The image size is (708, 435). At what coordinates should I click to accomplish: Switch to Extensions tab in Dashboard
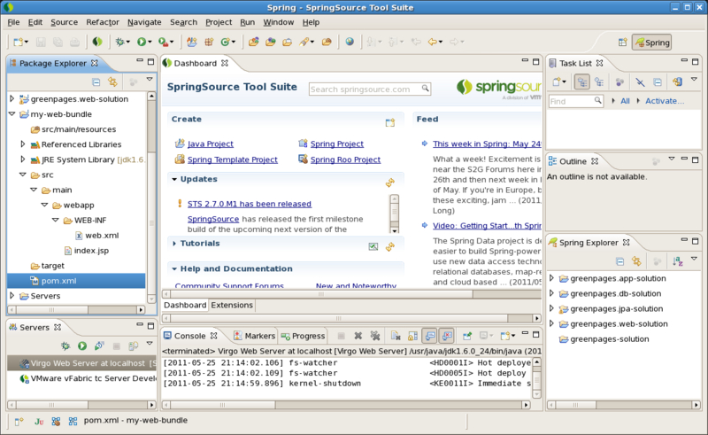click(232, 306)
